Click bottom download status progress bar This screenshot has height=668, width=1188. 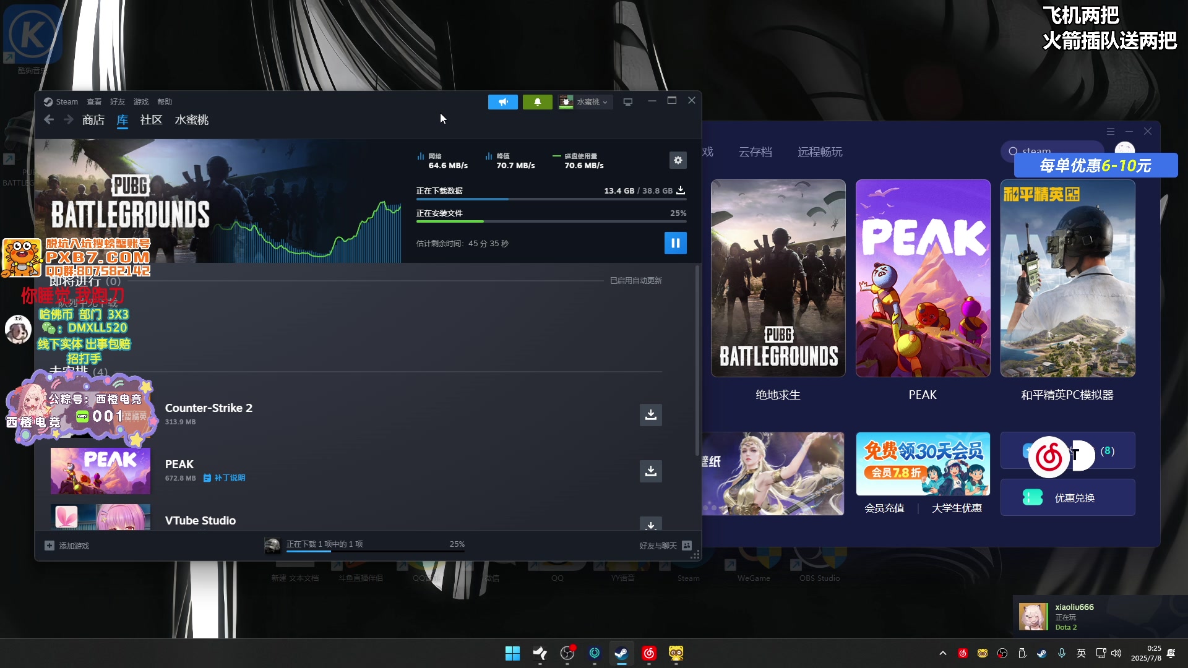click(x=376, y=551)
